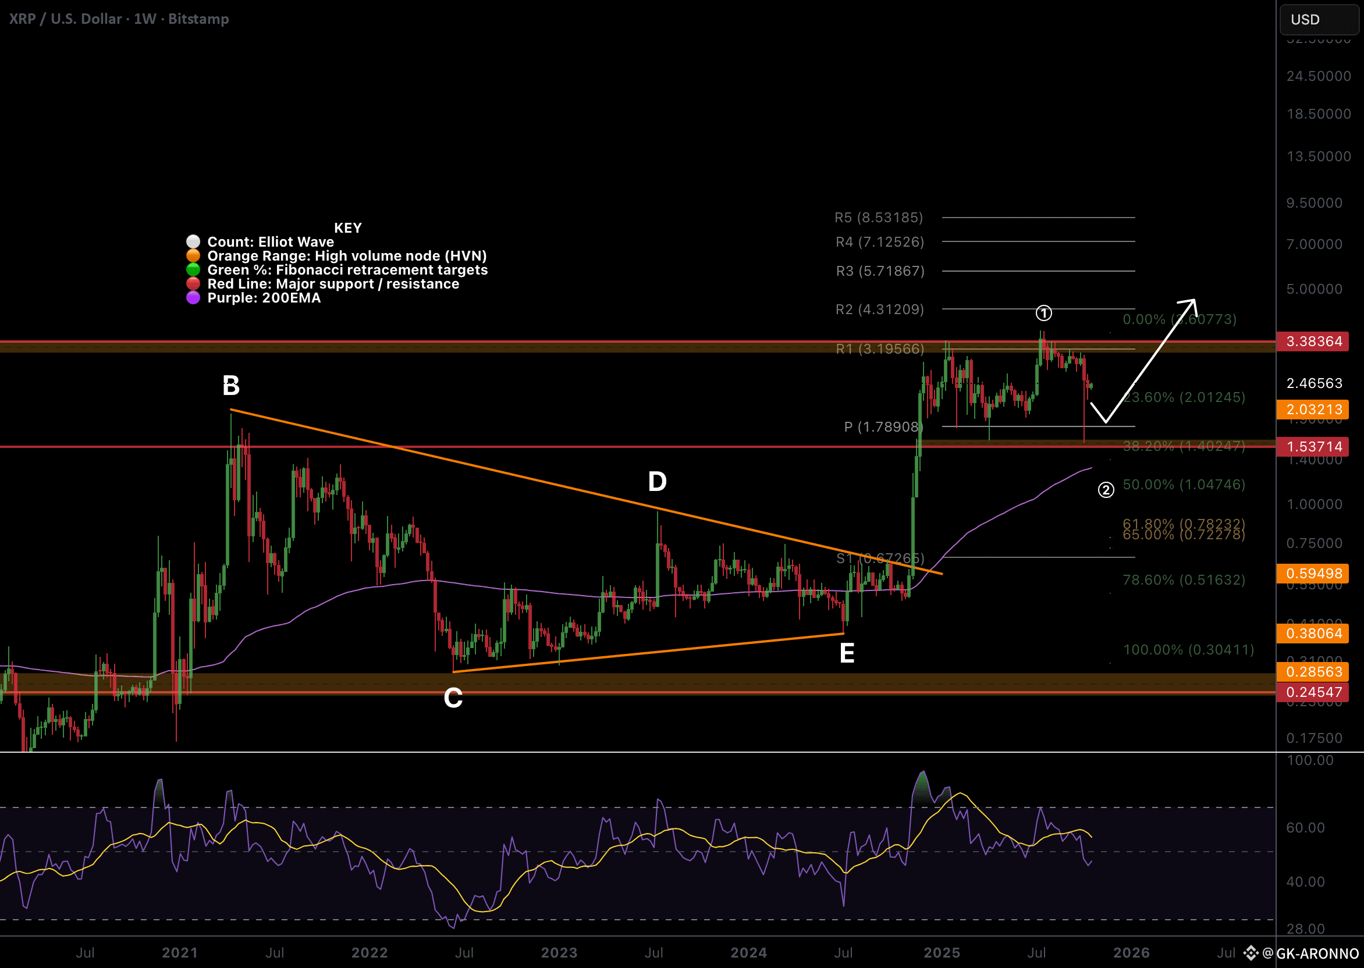Click the 3.38364 red price tag
1364x968 pixels.
point(1312,341)
